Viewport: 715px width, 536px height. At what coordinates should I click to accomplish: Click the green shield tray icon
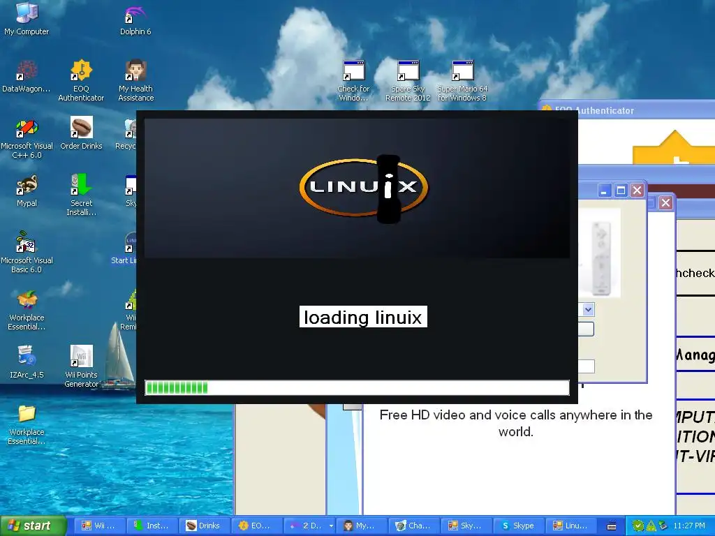coord(638,526)
